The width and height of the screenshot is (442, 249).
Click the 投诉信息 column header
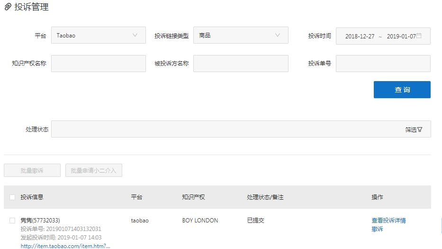(32, 197)
